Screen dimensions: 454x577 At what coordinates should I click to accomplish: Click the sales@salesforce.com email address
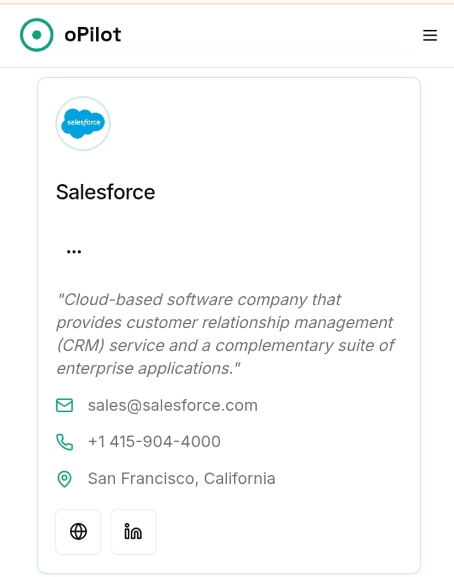pos(173,405)
